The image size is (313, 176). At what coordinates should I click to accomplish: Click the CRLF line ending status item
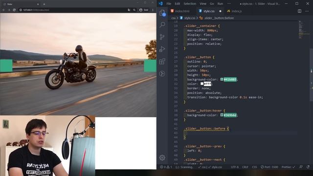[245, 167]
